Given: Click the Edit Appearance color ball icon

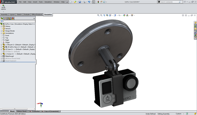Looking at the screenshot, I should (124, 15).
